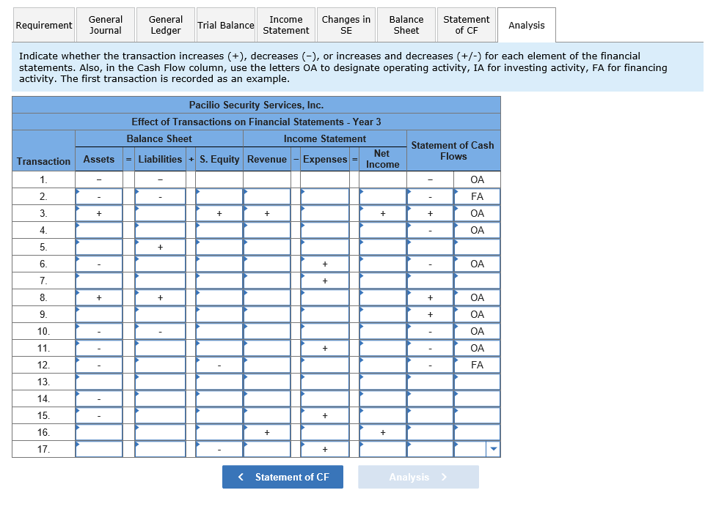Open the Net Income dropdown for transaction 10
Screen dimensions: 716x512
coord(381,330)
